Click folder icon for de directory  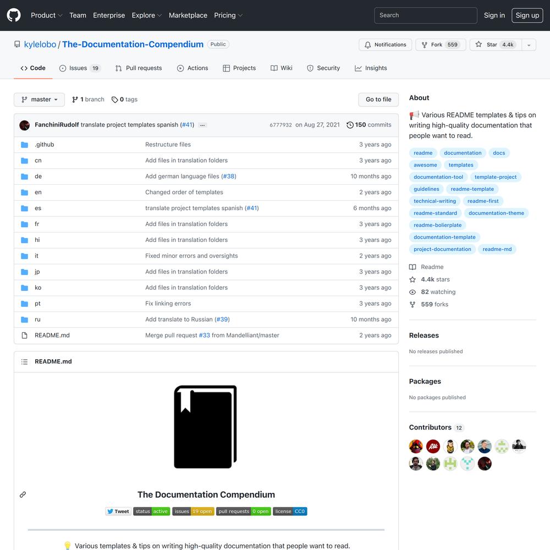click(x=25, y=177)
